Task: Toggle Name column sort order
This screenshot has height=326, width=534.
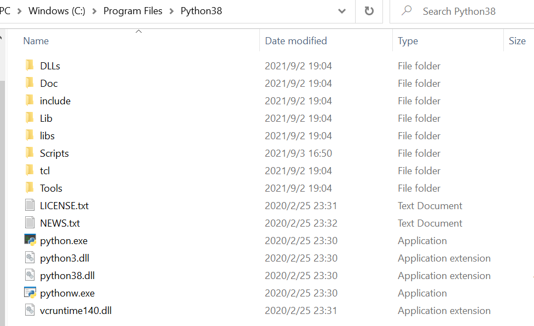Action: click(36, 40)
